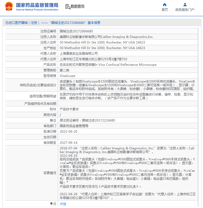Click the 注册证编号 row label
The height and width of the screenshot is (208, 203).
pyautogui.click(x=48, y=31)
